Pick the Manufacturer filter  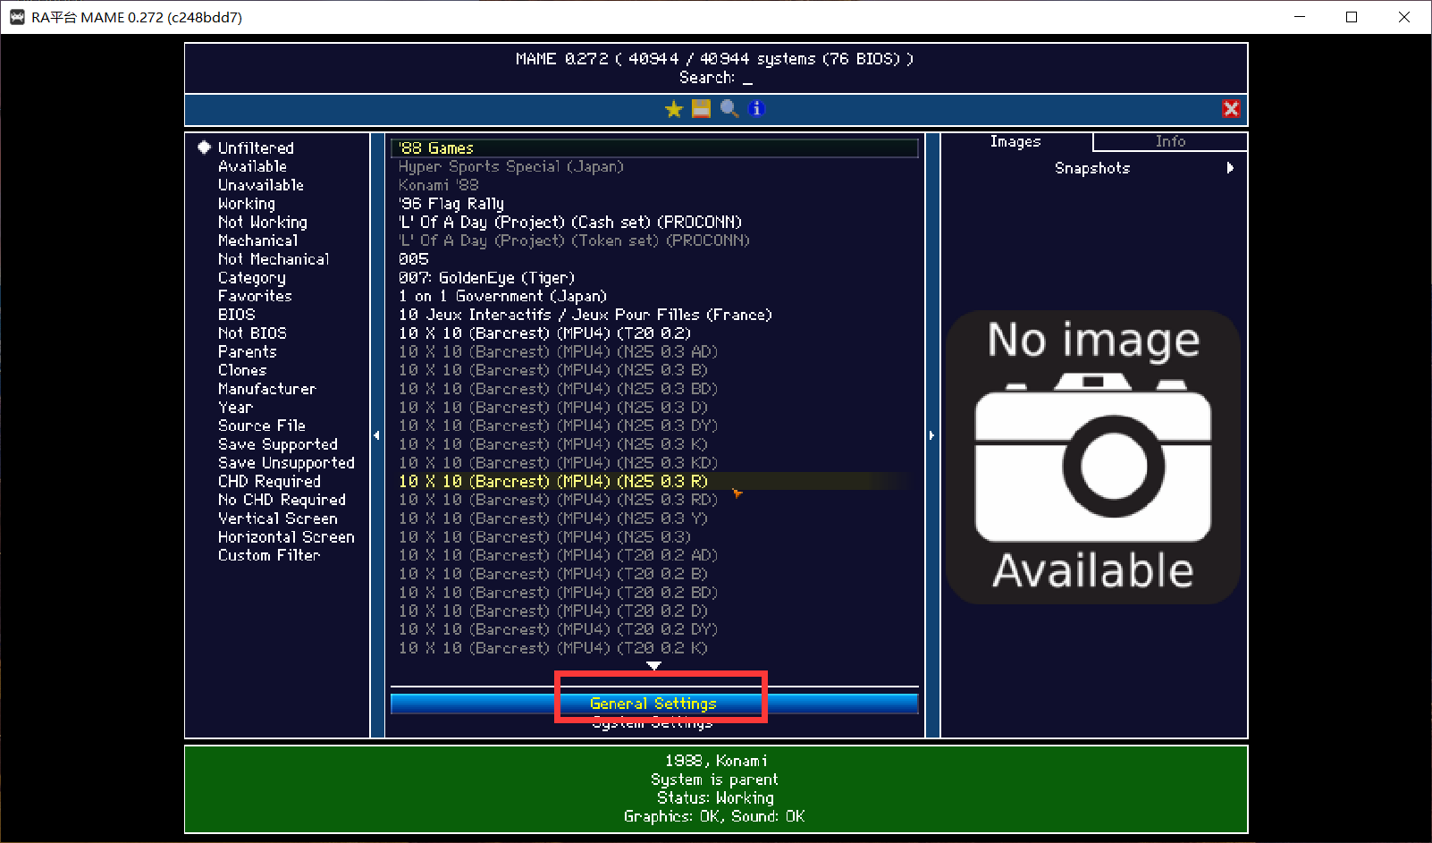click(267, 389)
